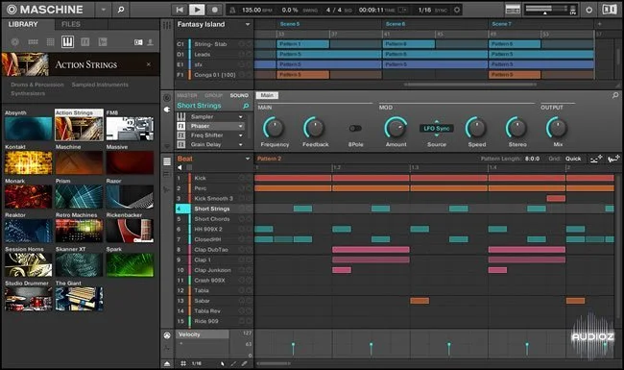
Task: Toggle the 8Pole switch
Action: (355, 128)
